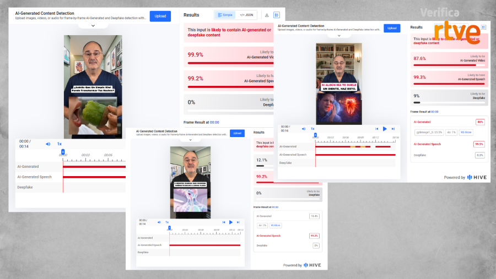Select the toothache video preview thumbnail

coord(339,84)
